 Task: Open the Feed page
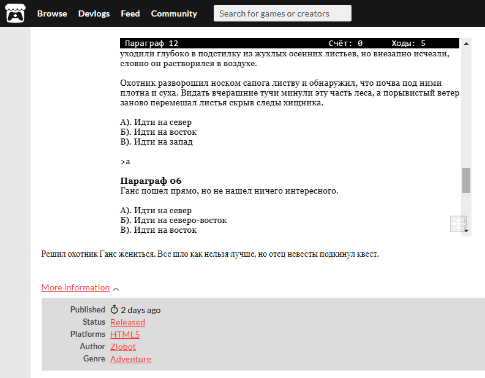tap(130, 13)
